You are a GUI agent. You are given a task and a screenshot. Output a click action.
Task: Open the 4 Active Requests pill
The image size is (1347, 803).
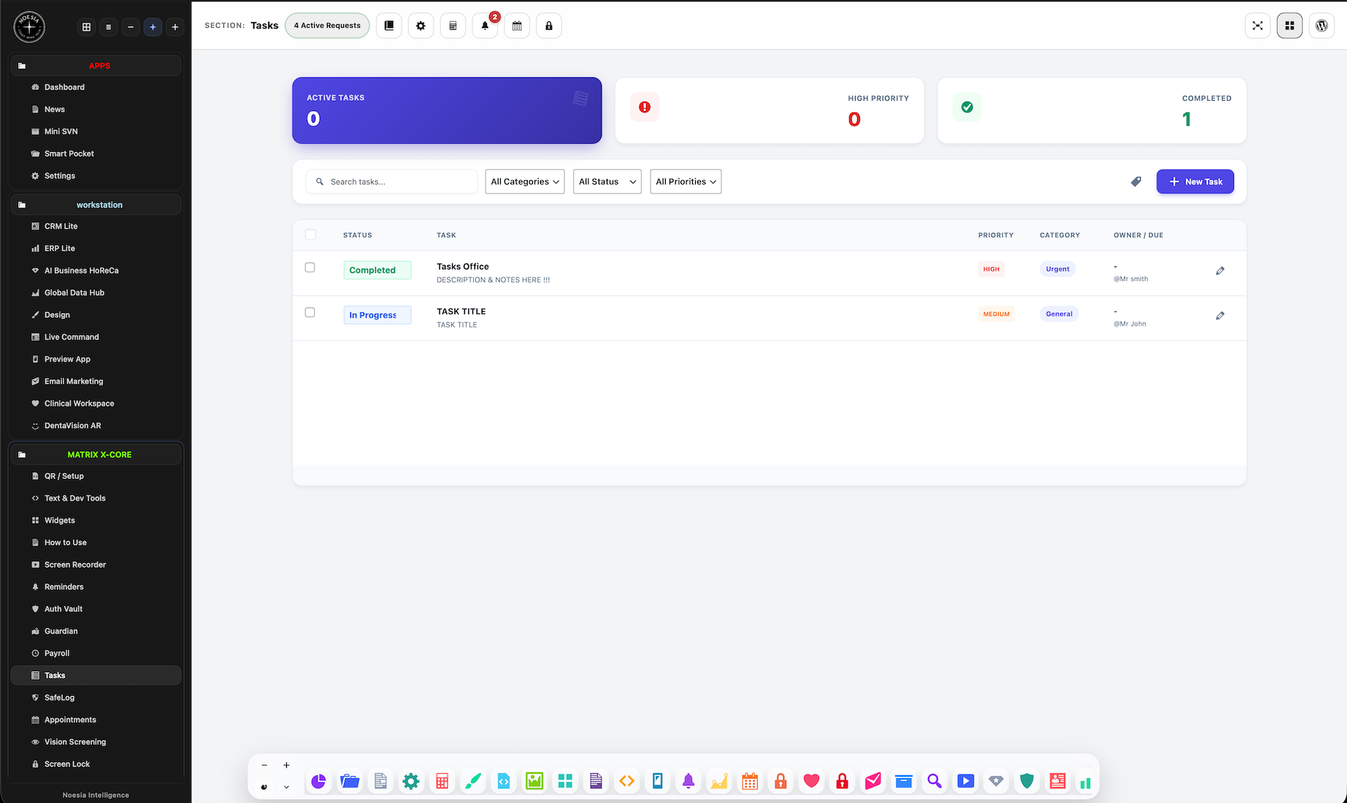[327, 26]
